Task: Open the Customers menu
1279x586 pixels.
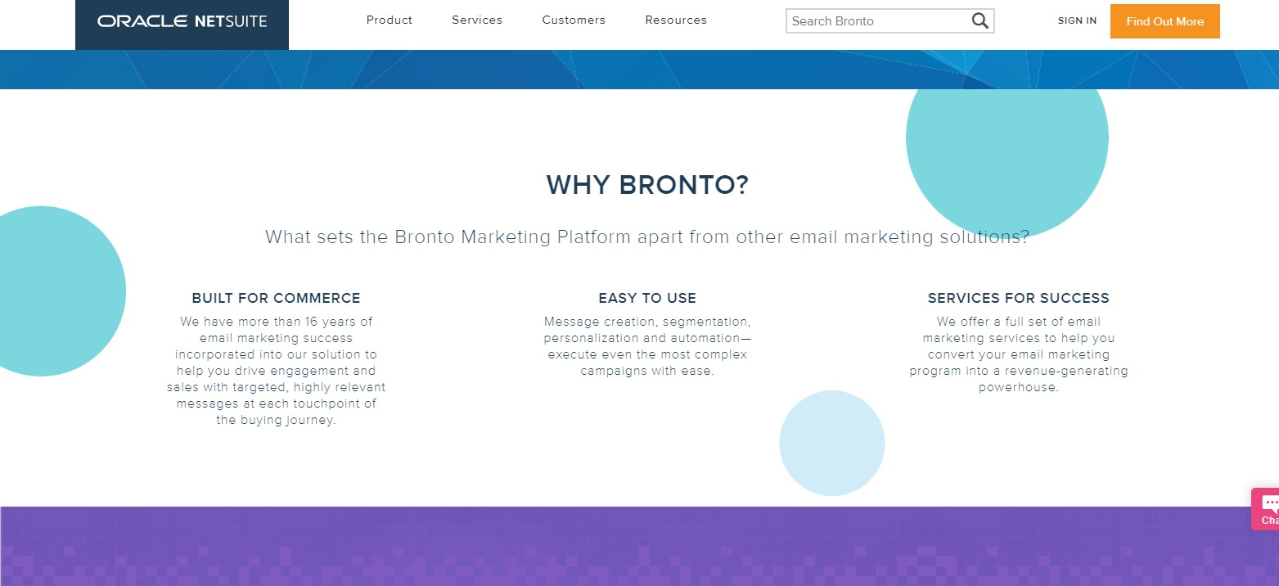Action: tap(574, 20)
